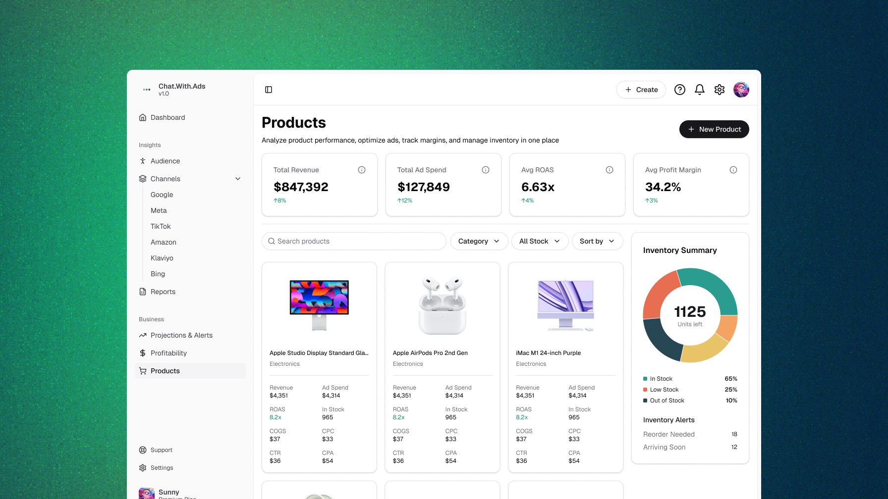Viewport: 888px width, 499px height.
Task: Open Reports page
Action: [x=190, y=292]
